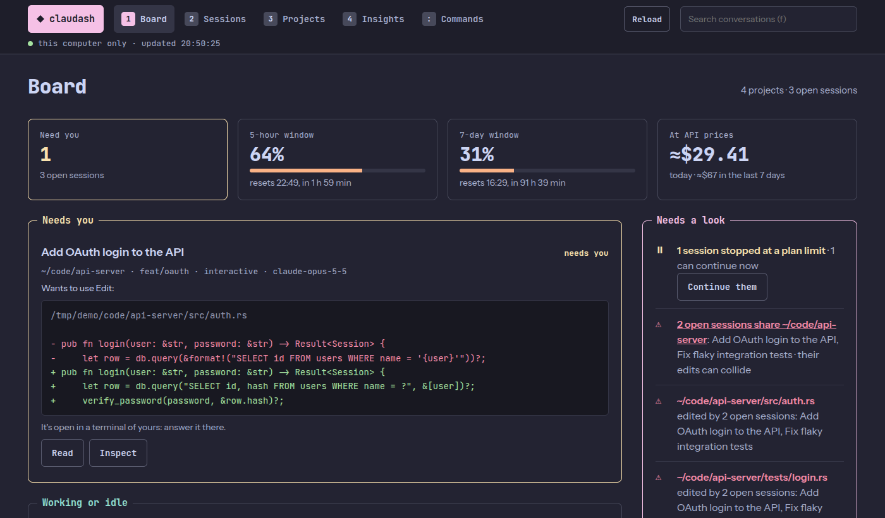Select the Need you summary card
885x518 pixels.
coord(128,159)
